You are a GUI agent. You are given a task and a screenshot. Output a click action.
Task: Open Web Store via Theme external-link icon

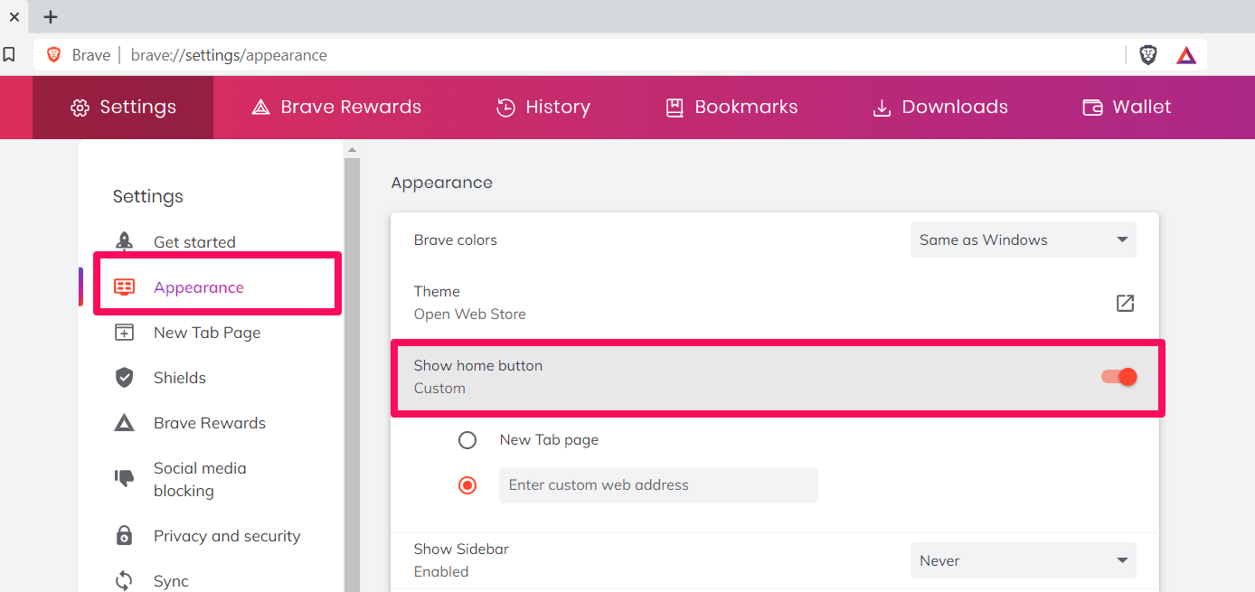pos(1125,303)
